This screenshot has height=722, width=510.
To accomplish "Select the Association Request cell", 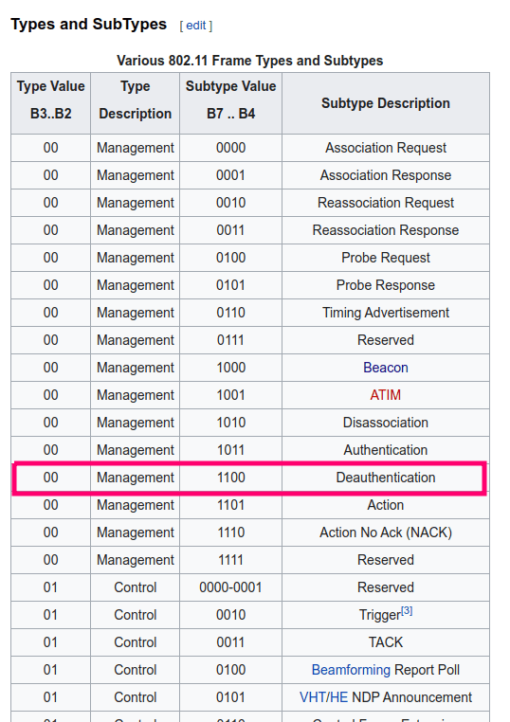I will coord(386,148).
